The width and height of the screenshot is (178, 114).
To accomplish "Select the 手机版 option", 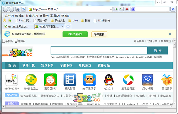I will click(8, 41).
